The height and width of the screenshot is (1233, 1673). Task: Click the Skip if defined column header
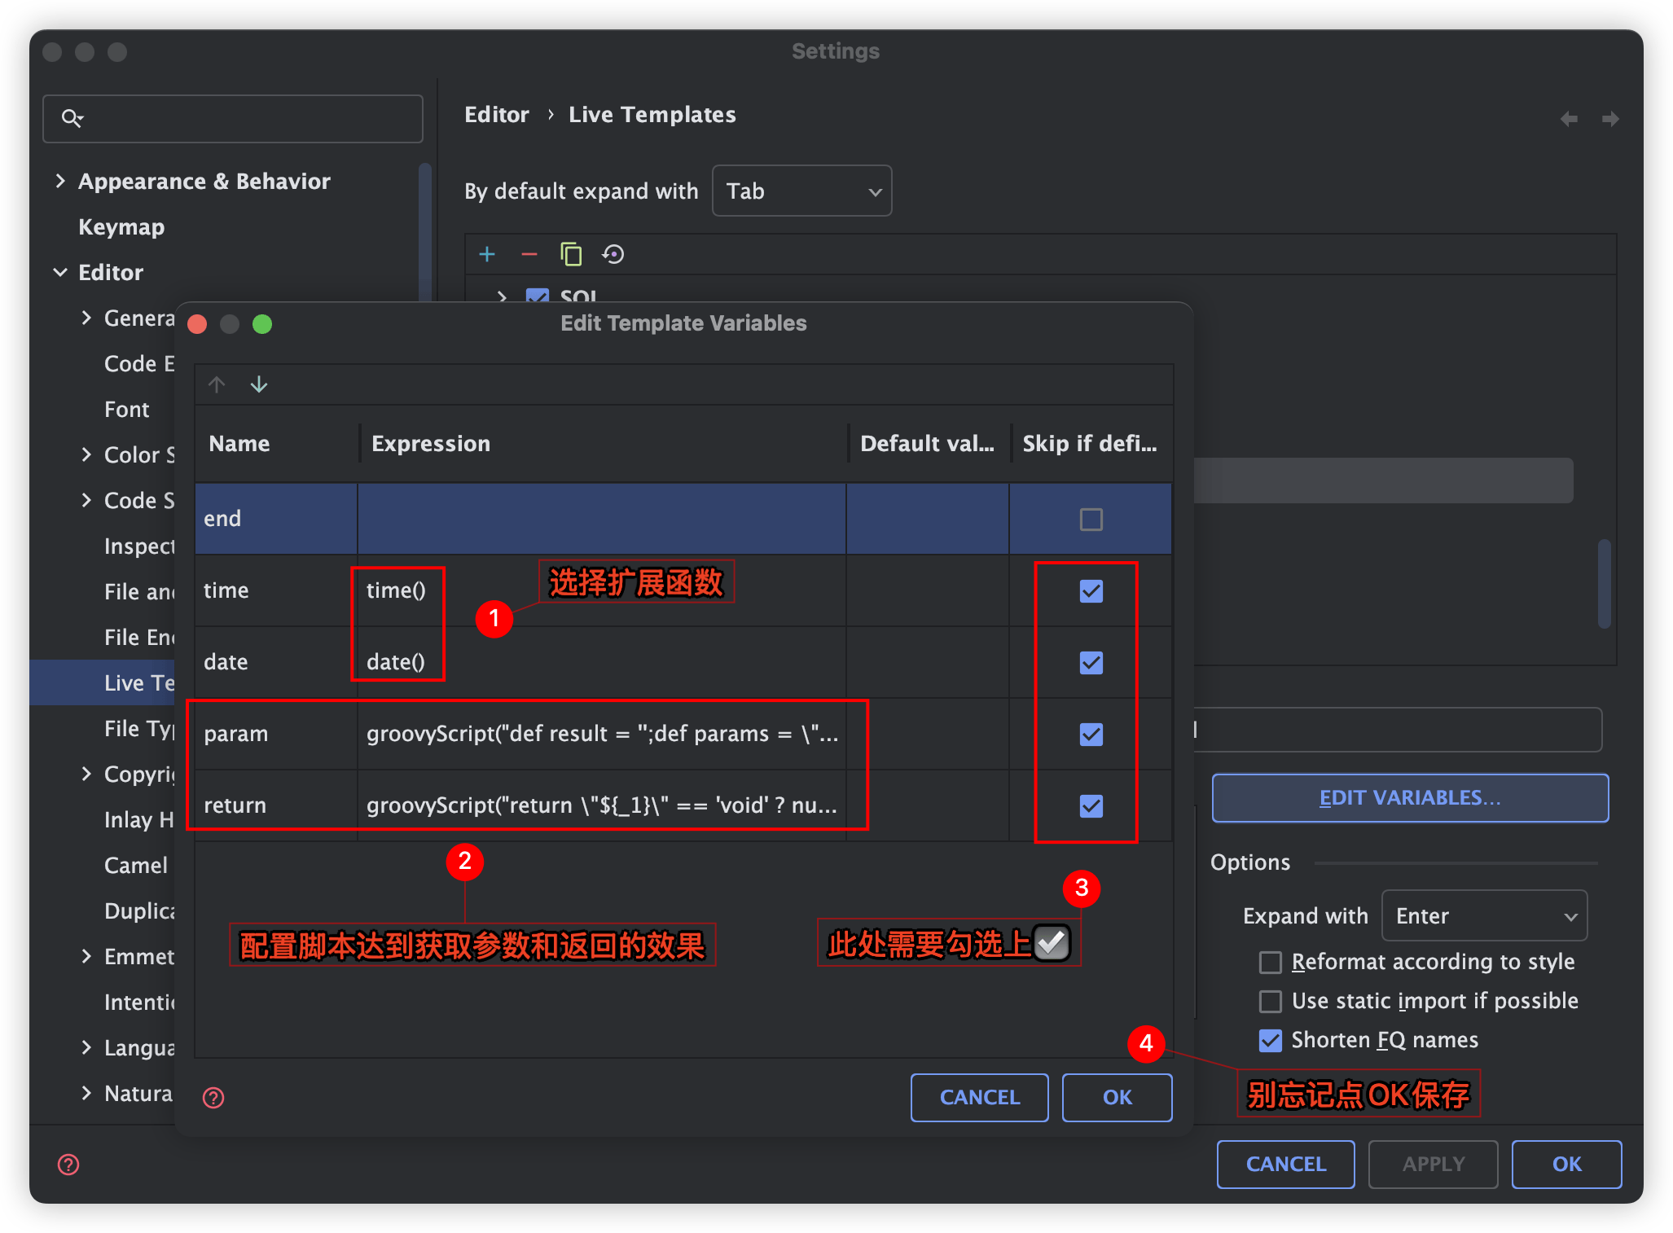1091,444
